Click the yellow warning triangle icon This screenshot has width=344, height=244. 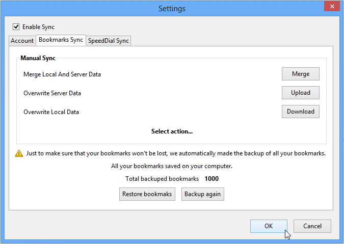[19, 153]
